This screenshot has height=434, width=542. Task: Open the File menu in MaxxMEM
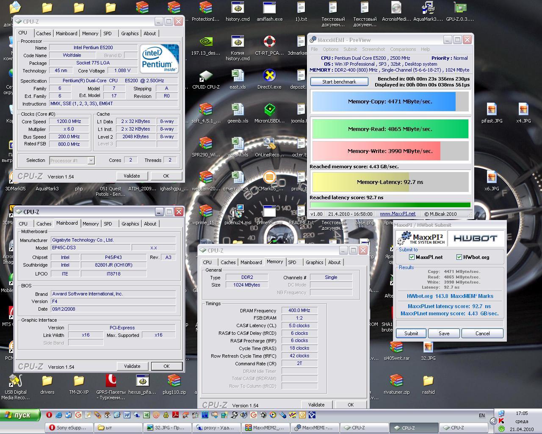(314, 49)
